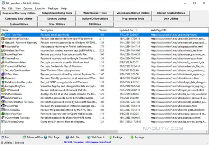Click the NirLauncher title bar icon
Viewport: 209px width, 145px height.
pyautogui.click(x=3, y=3)
